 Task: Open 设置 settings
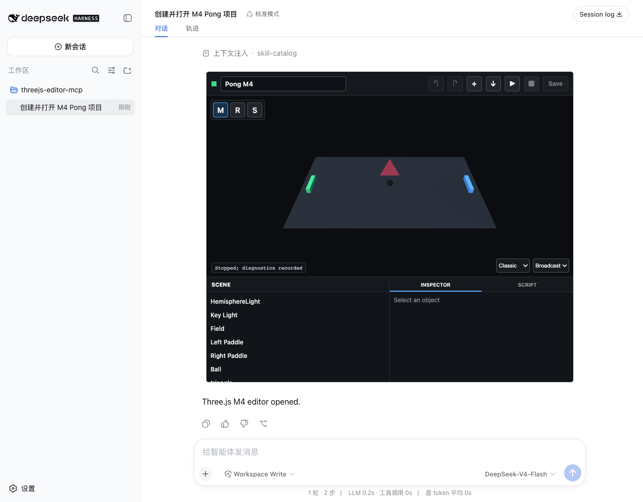pos(22,488)
